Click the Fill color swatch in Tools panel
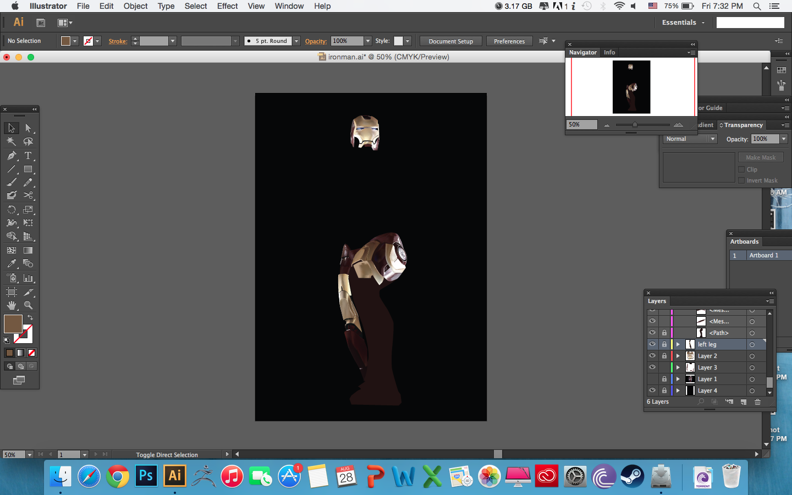Viewport: 792px width, 495px height. [13, 324]
